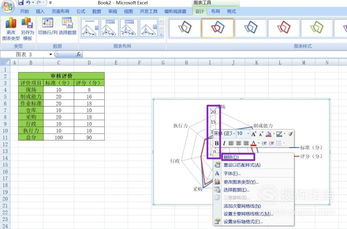Click the Redo arrow icon
This screenshot has width=347, height=229.
39,2
